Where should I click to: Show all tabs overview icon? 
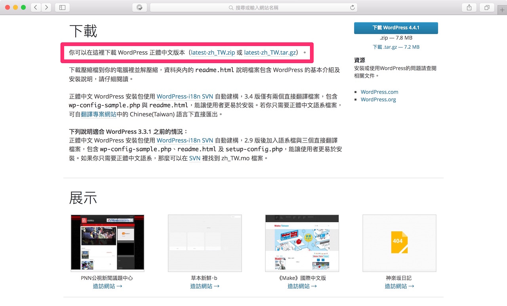pos(487,7)
